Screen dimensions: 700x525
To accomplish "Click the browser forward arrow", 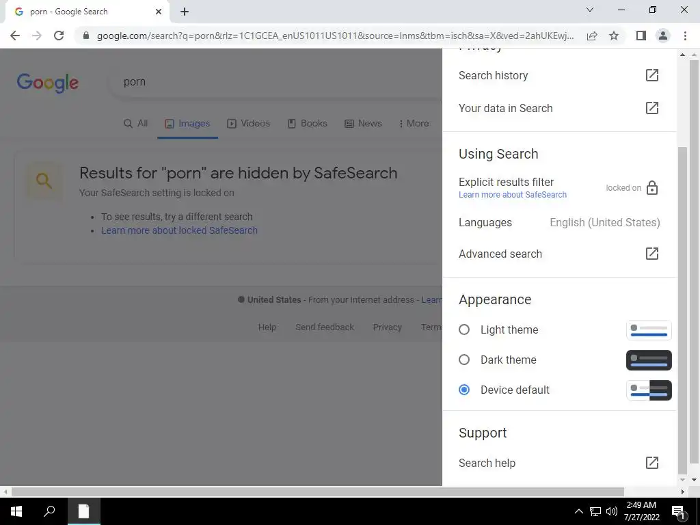I will [x=37, y=36].
